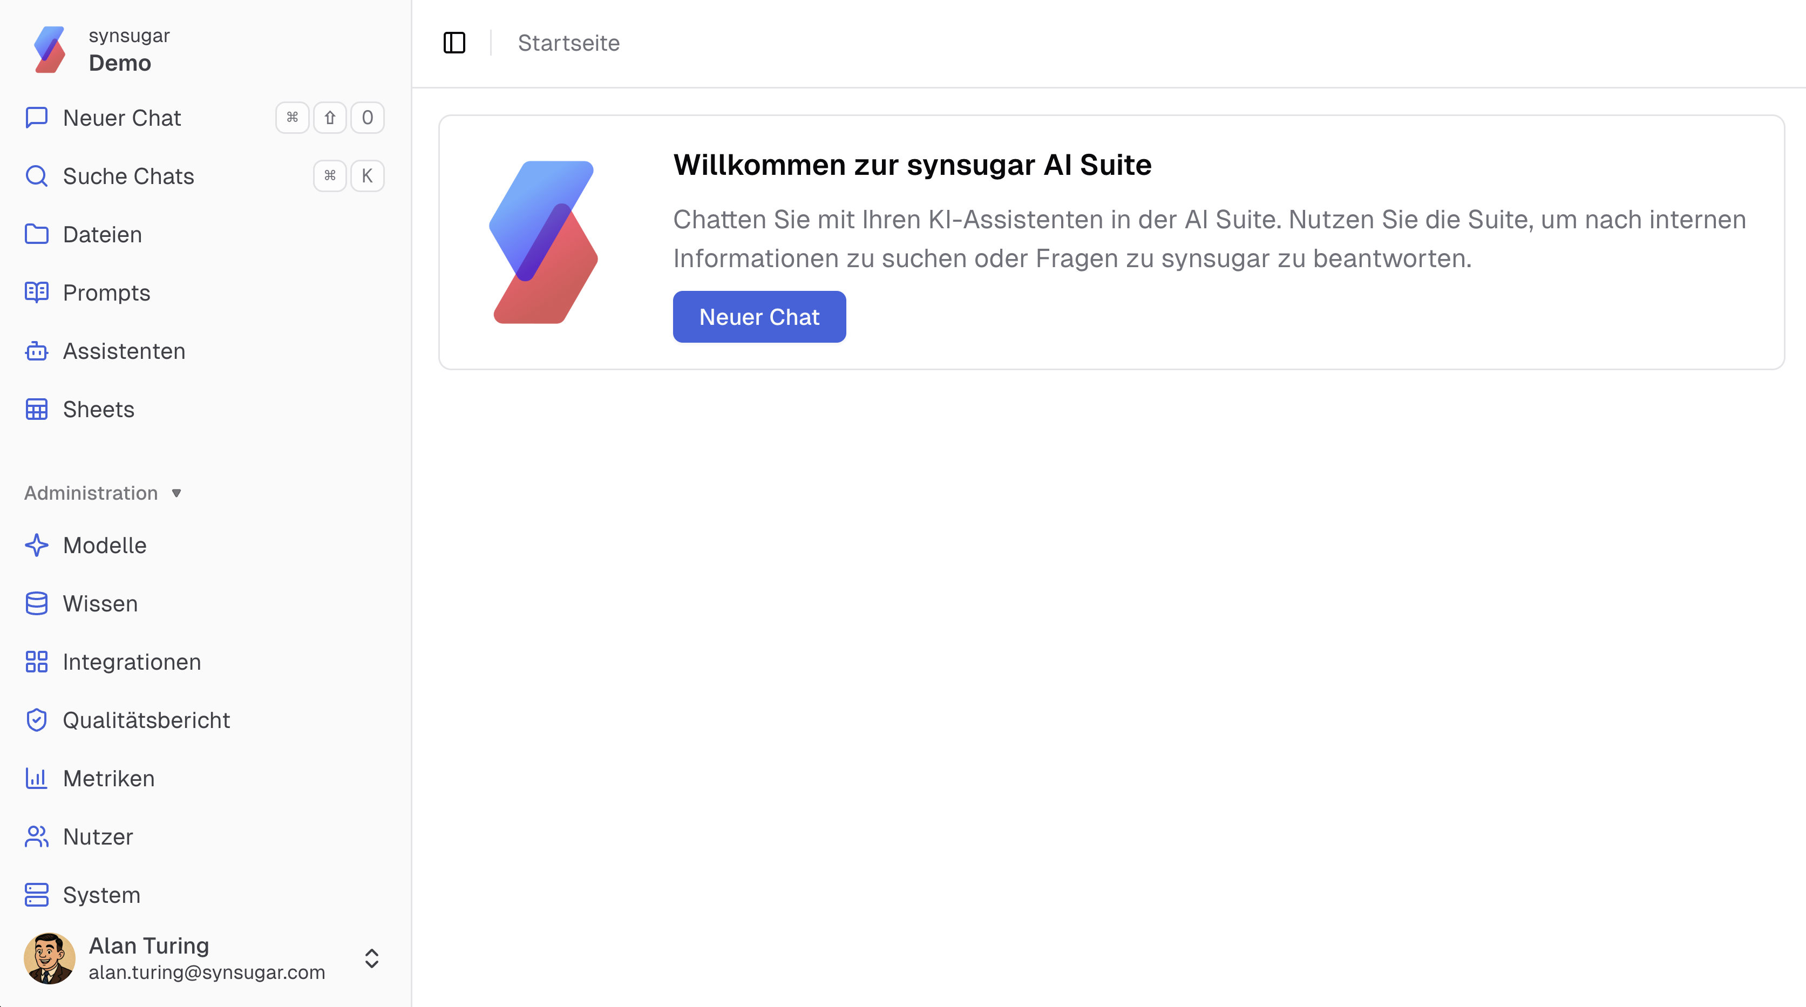Open Metriken via the bar chart icon
This screenshot has width=1806, height=1007.
coord(37,778)
